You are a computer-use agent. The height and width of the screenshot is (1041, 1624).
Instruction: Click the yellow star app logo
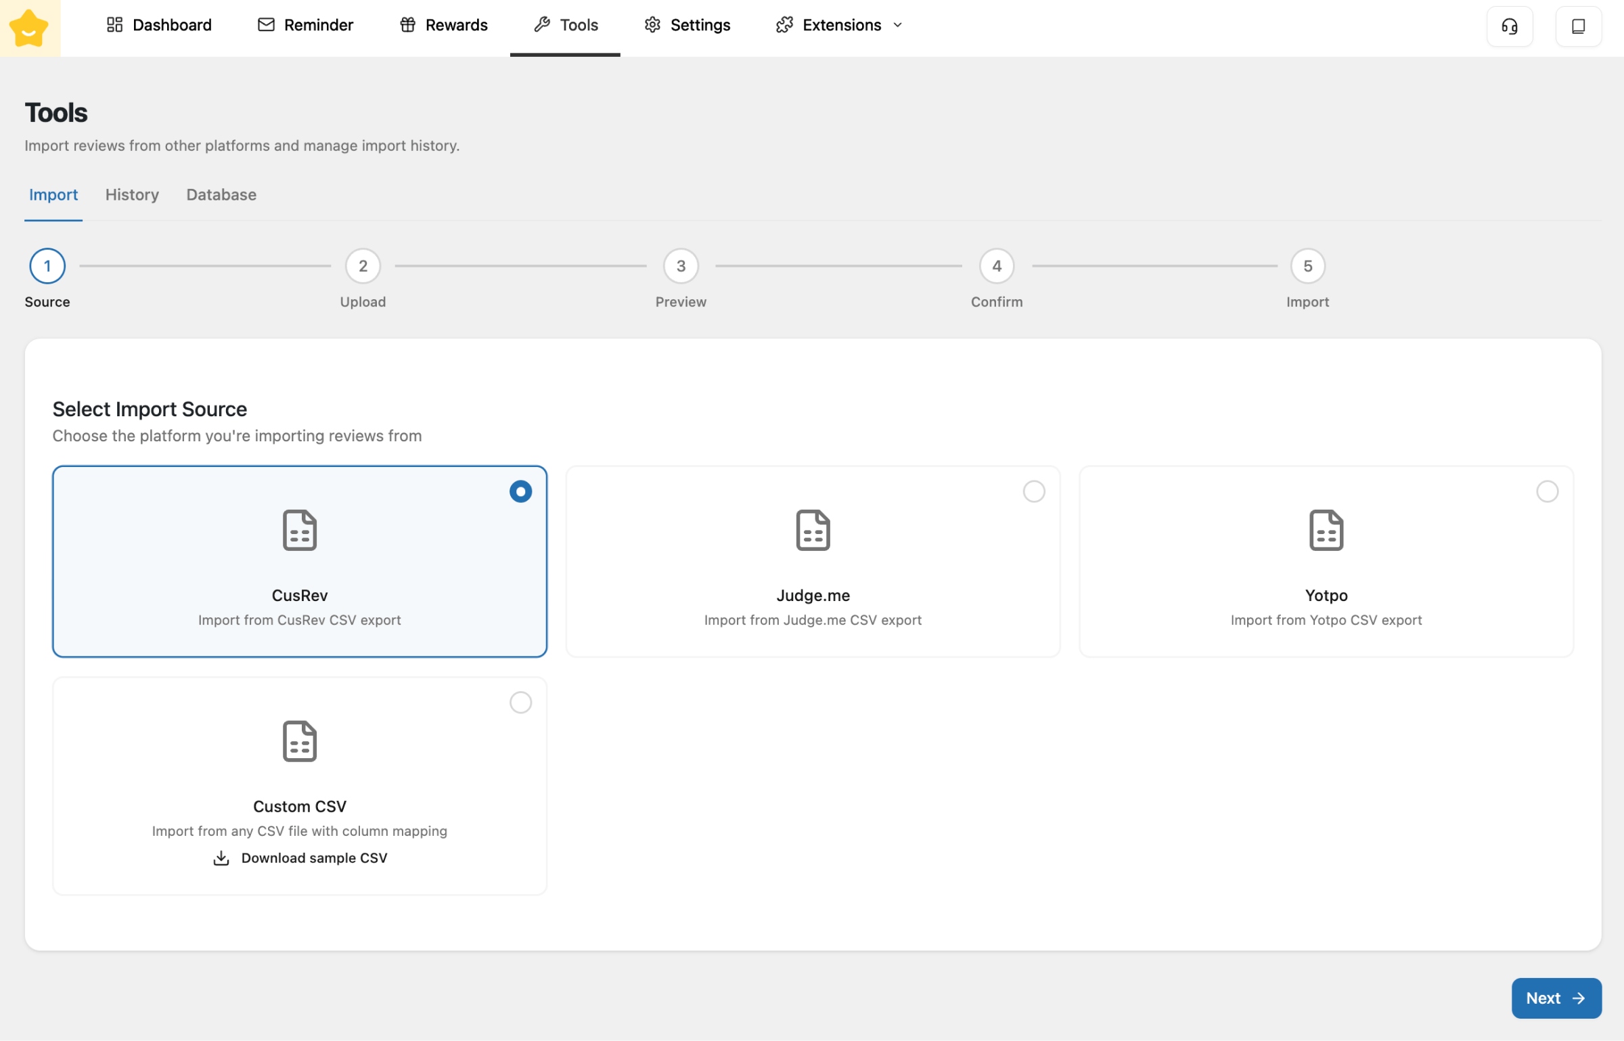[29, 28]
